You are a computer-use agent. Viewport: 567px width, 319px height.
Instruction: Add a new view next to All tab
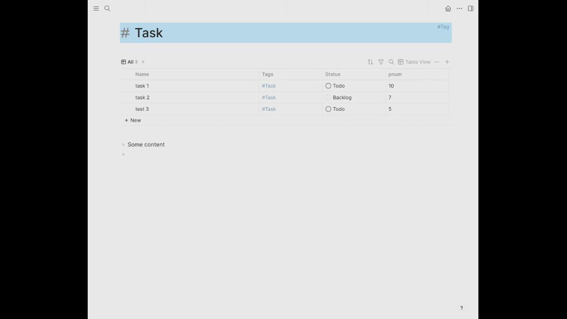coord(143,62)
